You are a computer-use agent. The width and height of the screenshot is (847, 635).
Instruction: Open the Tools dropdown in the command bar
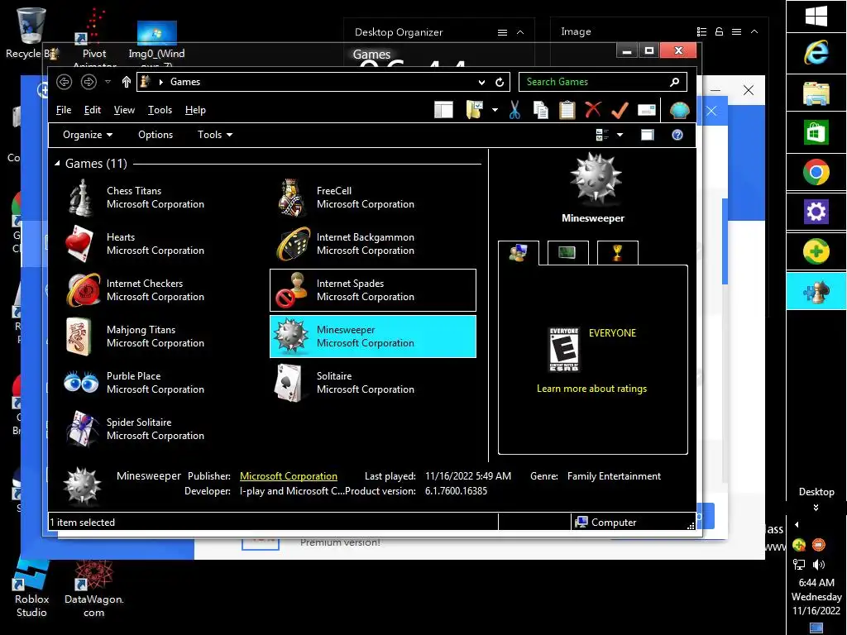pos(215,135)
